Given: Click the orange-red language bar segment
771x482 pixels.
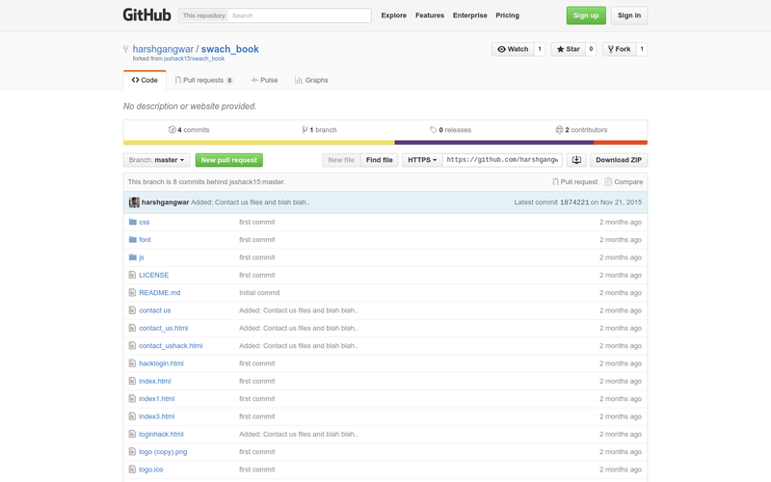Looking at the screenshot, I should pyautogui.click(x=621, y=143).
